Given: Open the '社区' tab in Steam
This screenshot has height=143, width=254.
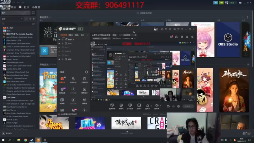Looking at the screenshot, I should (27, 7).
